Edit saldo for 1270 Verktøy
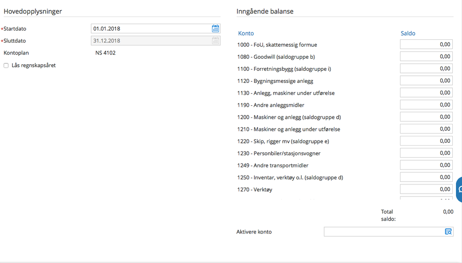Viewport: 462px width, 263px height. pos(426,190)
